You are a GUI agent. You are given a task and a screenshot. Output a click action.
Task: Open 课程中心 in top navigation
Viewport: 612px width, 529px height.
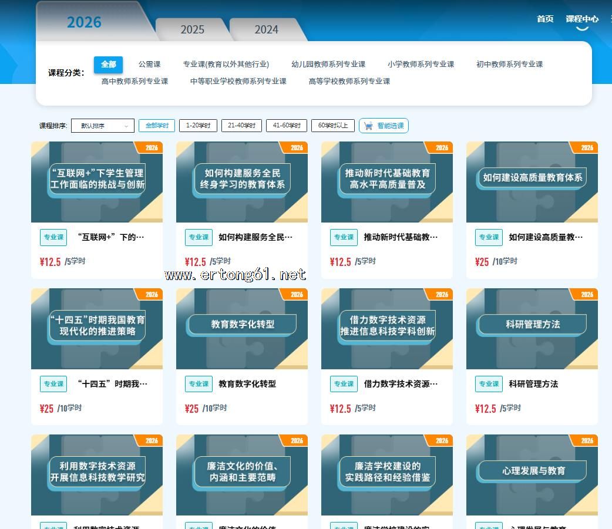point(581,19)
